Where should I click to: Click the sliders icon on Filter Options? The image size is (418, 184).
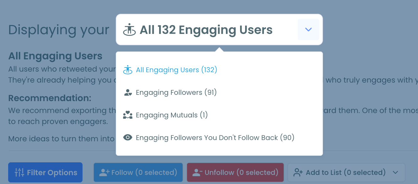point(19,172)
